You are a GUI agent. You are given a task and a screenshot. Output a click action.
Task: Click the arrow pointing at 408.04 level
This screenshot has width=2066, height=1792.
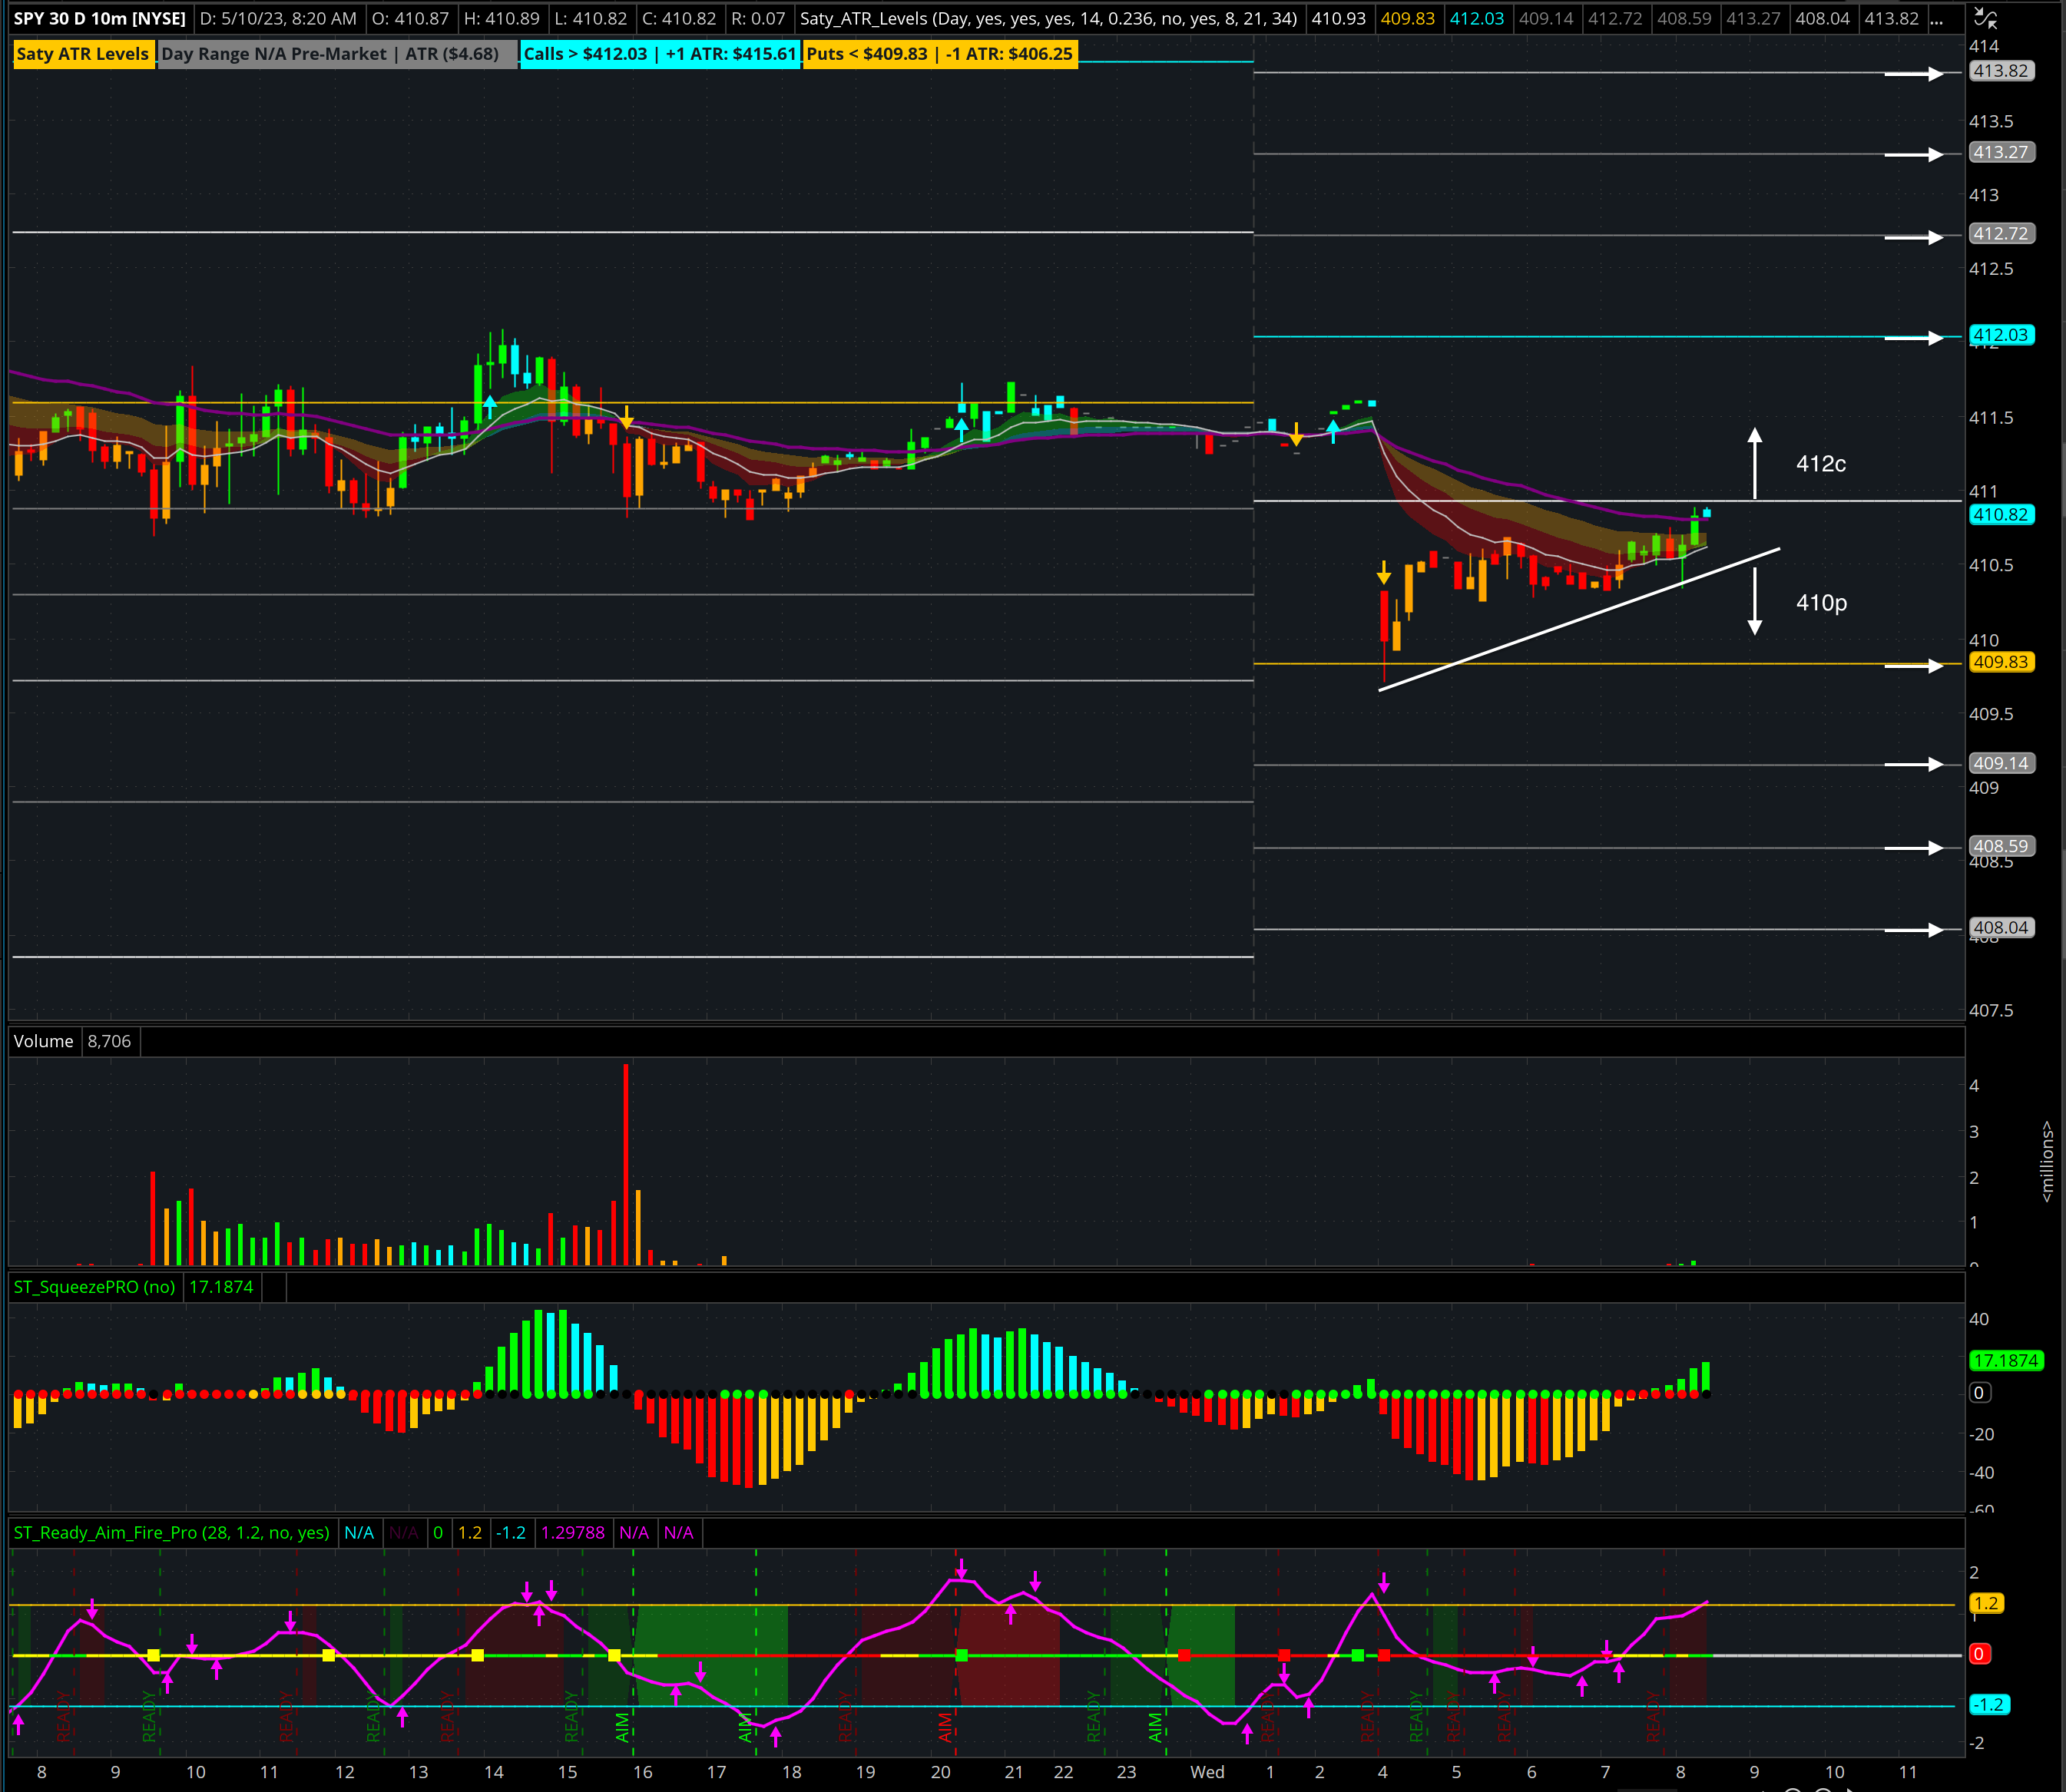(x=1913, y=930)
